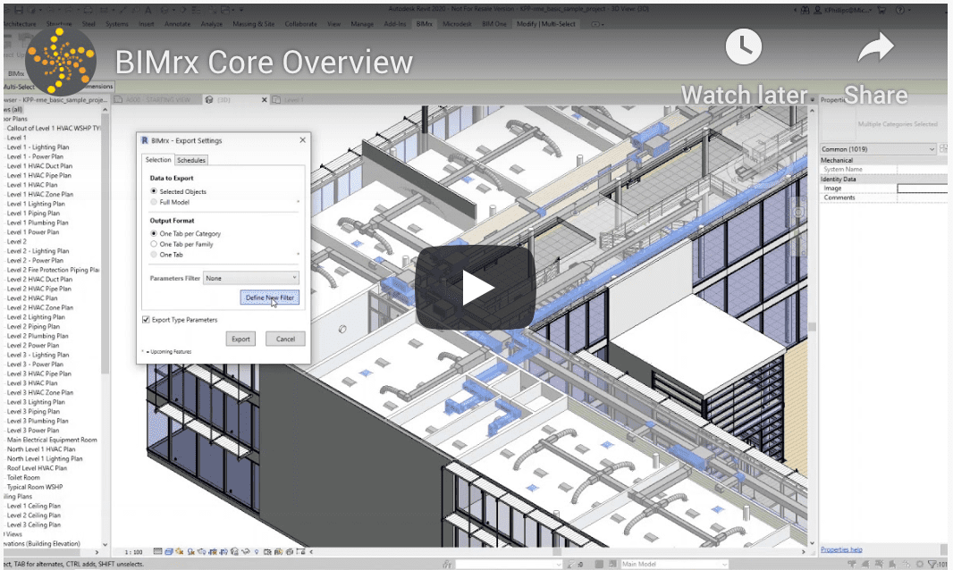Select Typical Room WSHP view
Screen dimensions: 953x570
35,487
